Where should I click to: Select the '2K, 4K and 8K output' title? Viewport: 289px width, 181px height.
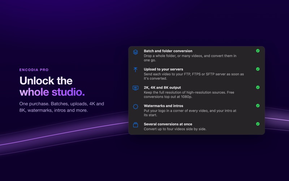click(162, 88)
